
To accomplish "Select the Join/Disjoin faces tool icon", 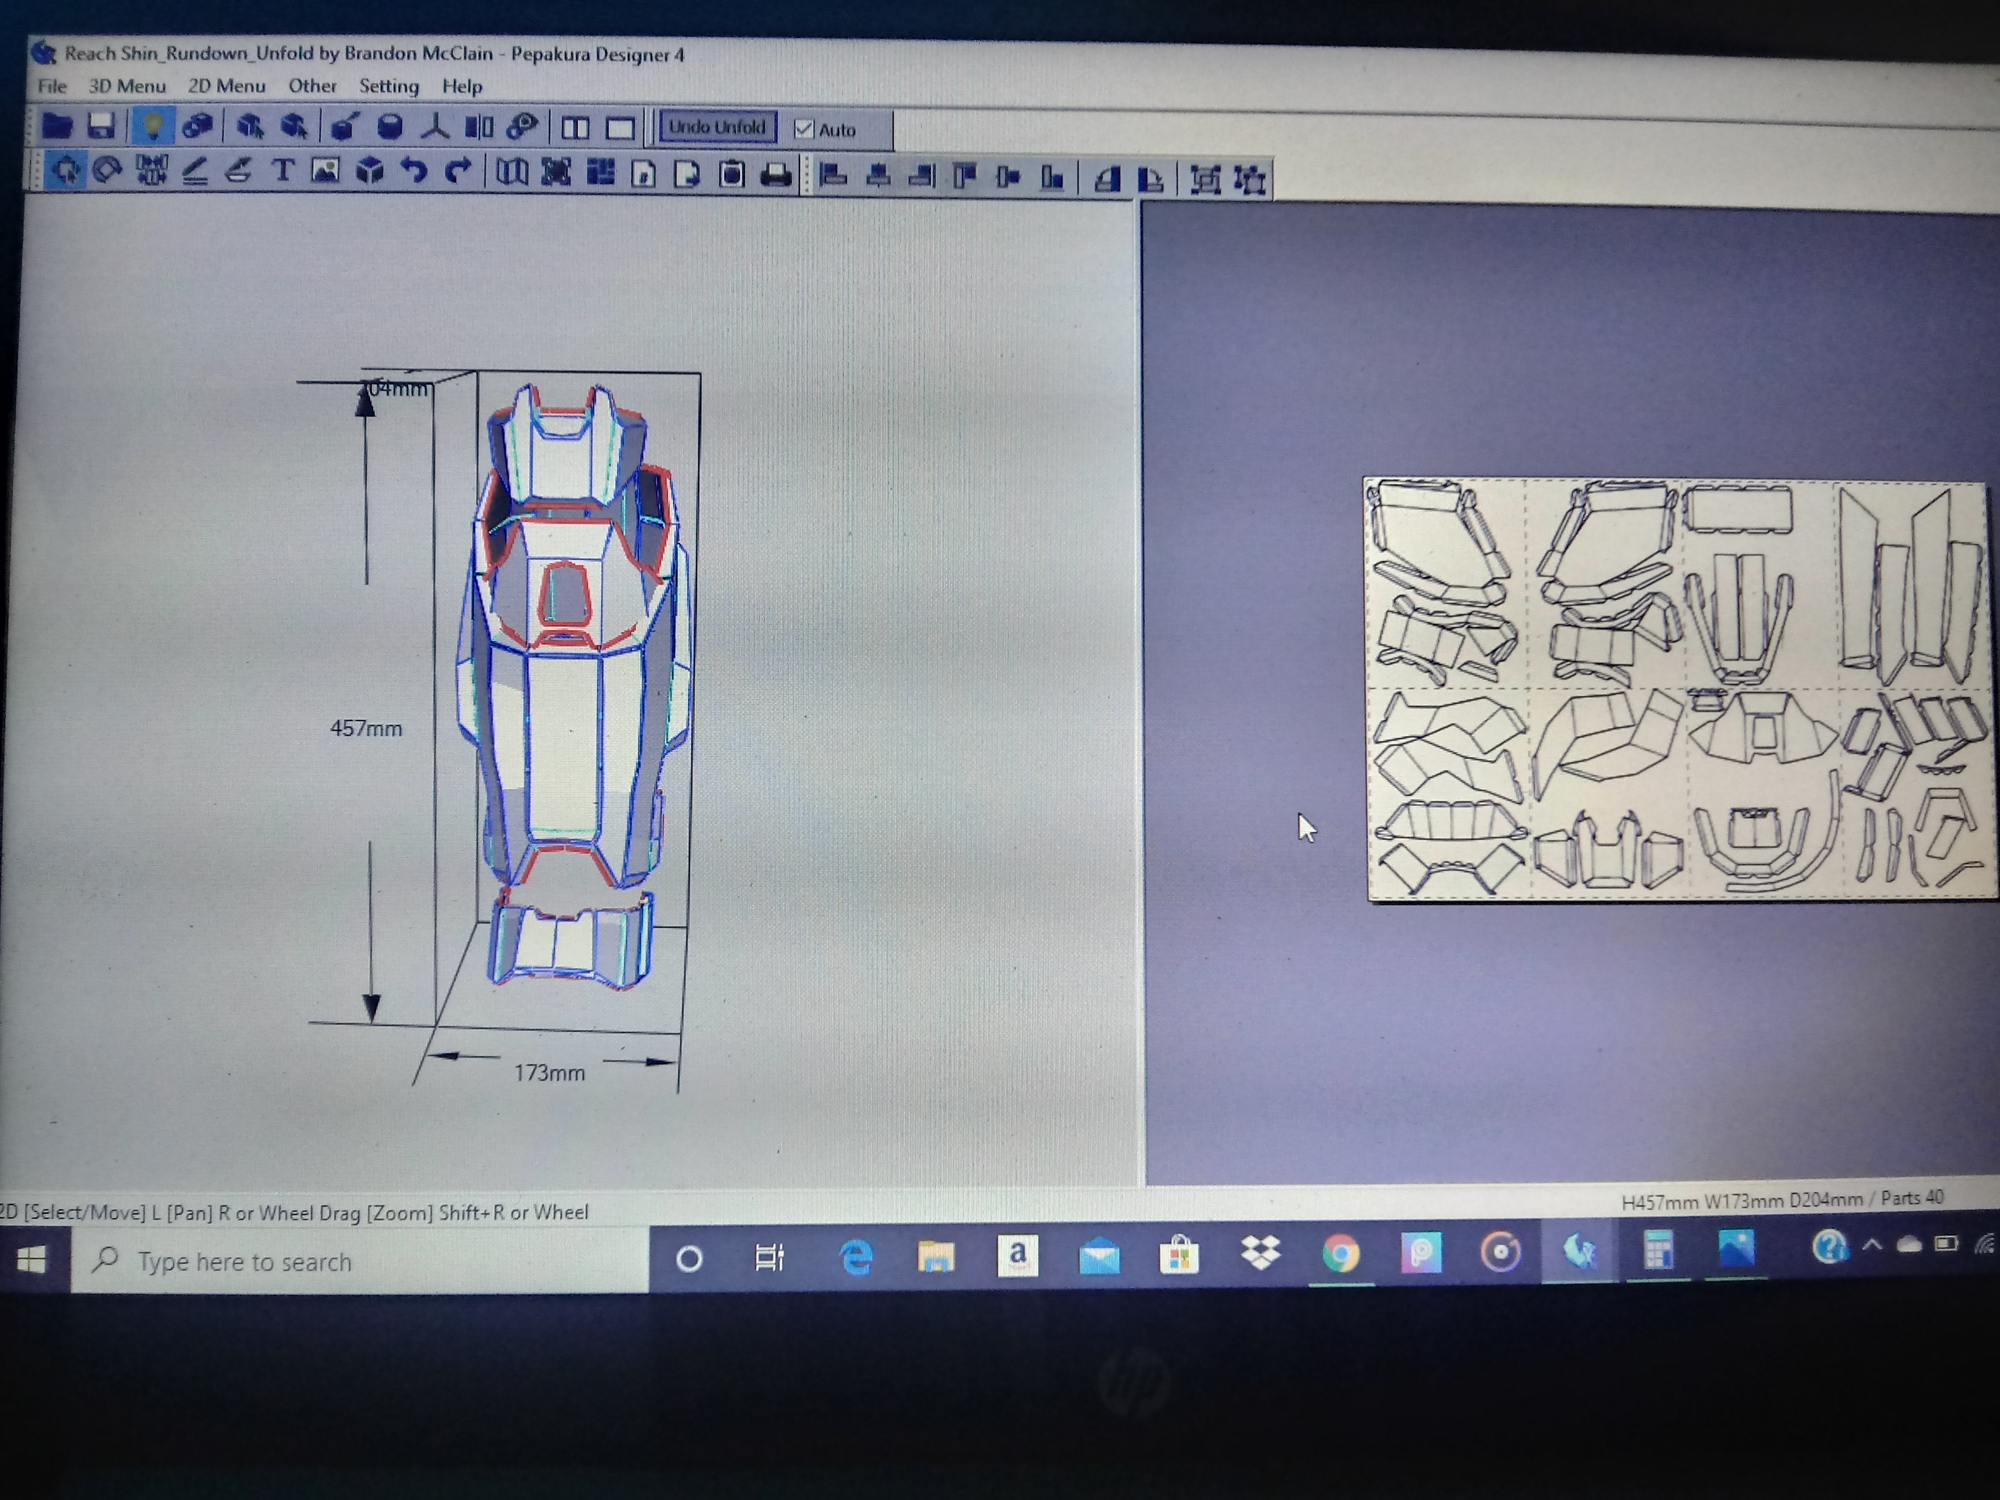I will tap(151, 170).
